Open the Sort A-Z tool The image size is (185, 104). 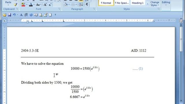pyautogui.click(x=81, y=5)
